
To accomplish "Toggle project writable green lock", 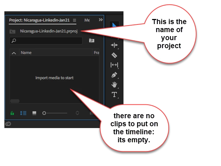I will click(12, 113).
